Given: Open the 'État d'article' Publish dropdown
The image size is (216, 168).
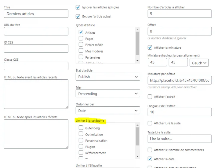Looking at the screenshot, I should coord(108,77).
